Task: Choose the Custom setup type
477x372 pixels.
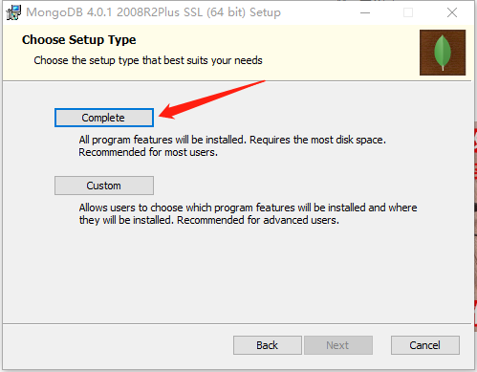Action: click(x=104, y=186)
